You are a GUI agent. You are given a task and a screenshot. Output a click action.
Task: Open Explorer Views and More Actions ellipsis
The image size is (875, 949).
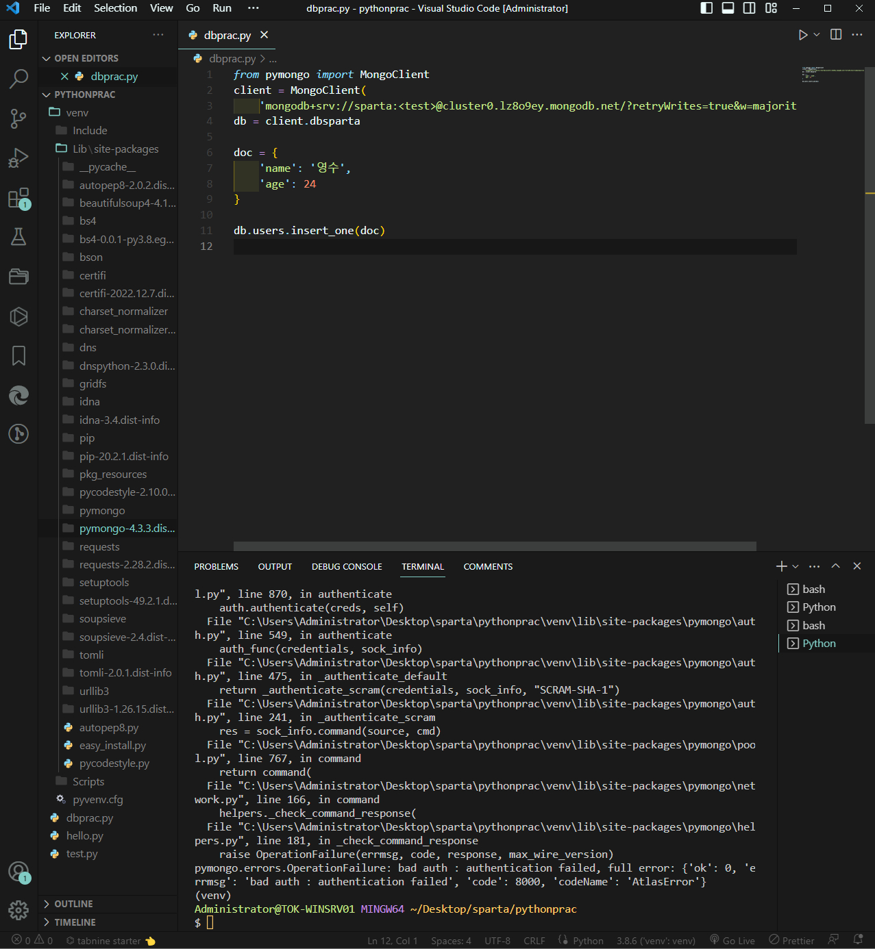pos(158,35)
